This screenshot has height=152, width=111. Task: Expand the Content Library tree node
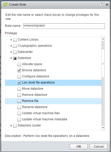[x=11, y=40]
